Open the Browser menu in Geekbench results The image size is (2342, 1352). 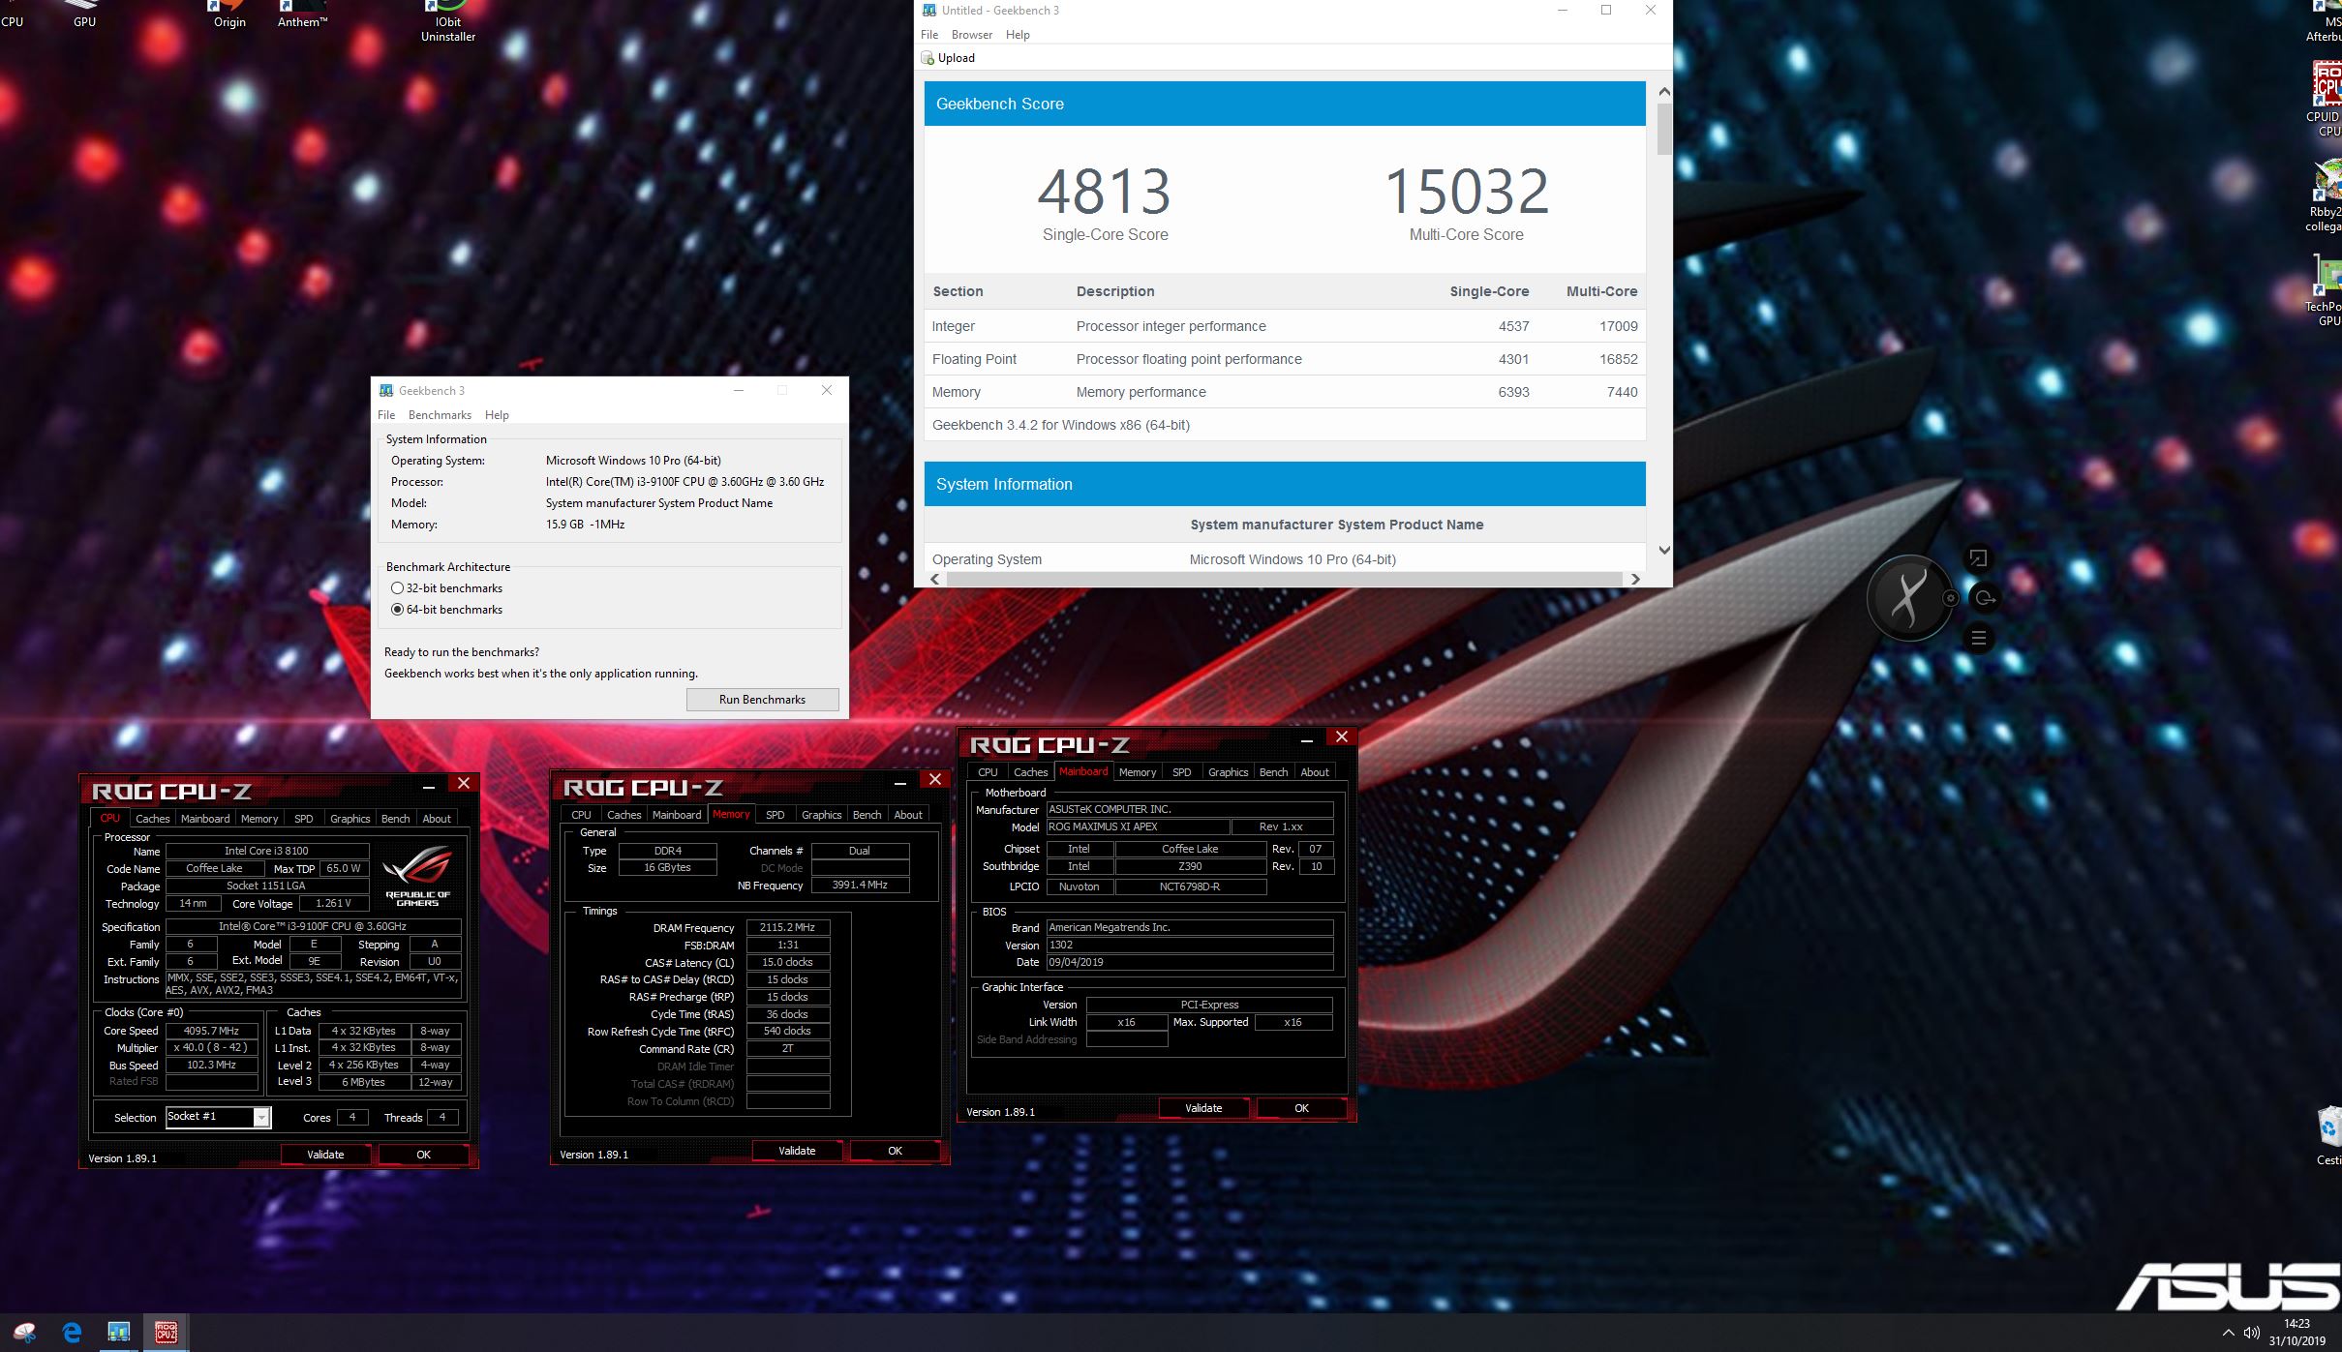point(971,35)
